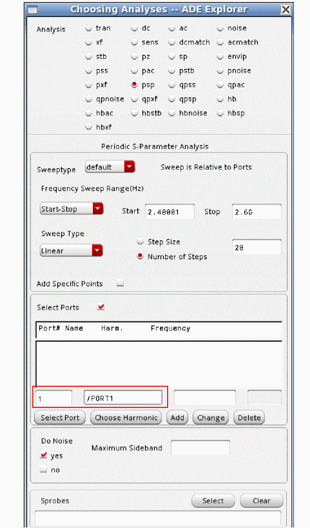Viewport: 310px width, 528px height.
Task: Choose the noise analysis option
Action: coord(220,28)
